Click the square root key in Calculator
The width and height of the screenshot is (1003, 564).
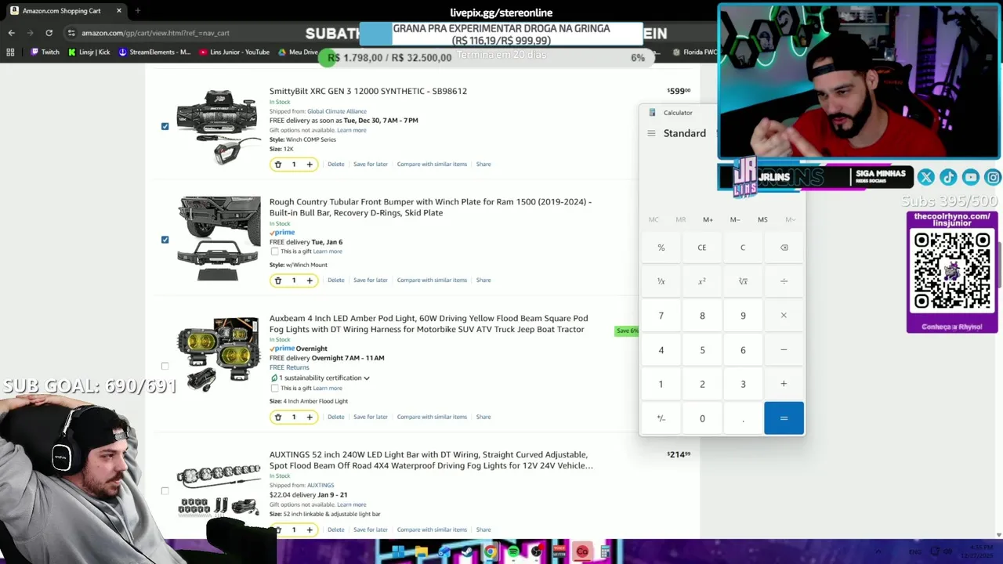point(743,281)
